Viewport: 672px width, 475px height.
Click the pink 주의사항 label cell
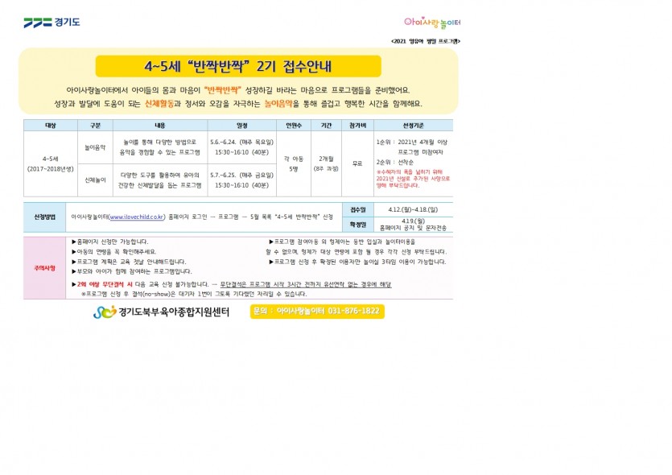pos(44,267)
